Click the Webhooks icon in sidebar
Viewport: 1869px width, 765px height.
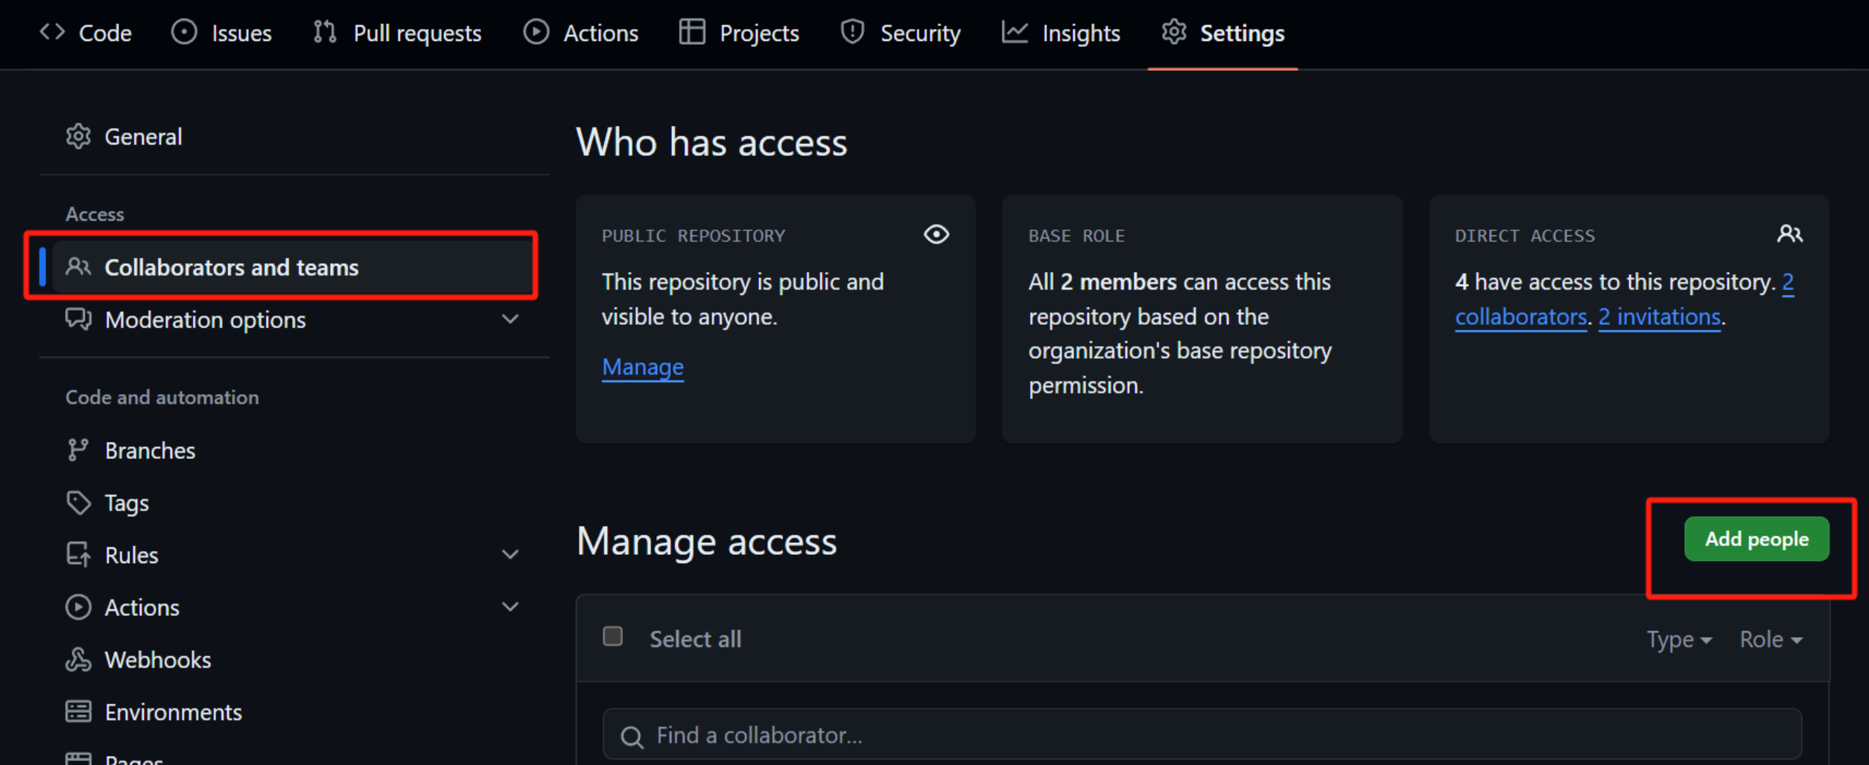(x=78, y=660)
